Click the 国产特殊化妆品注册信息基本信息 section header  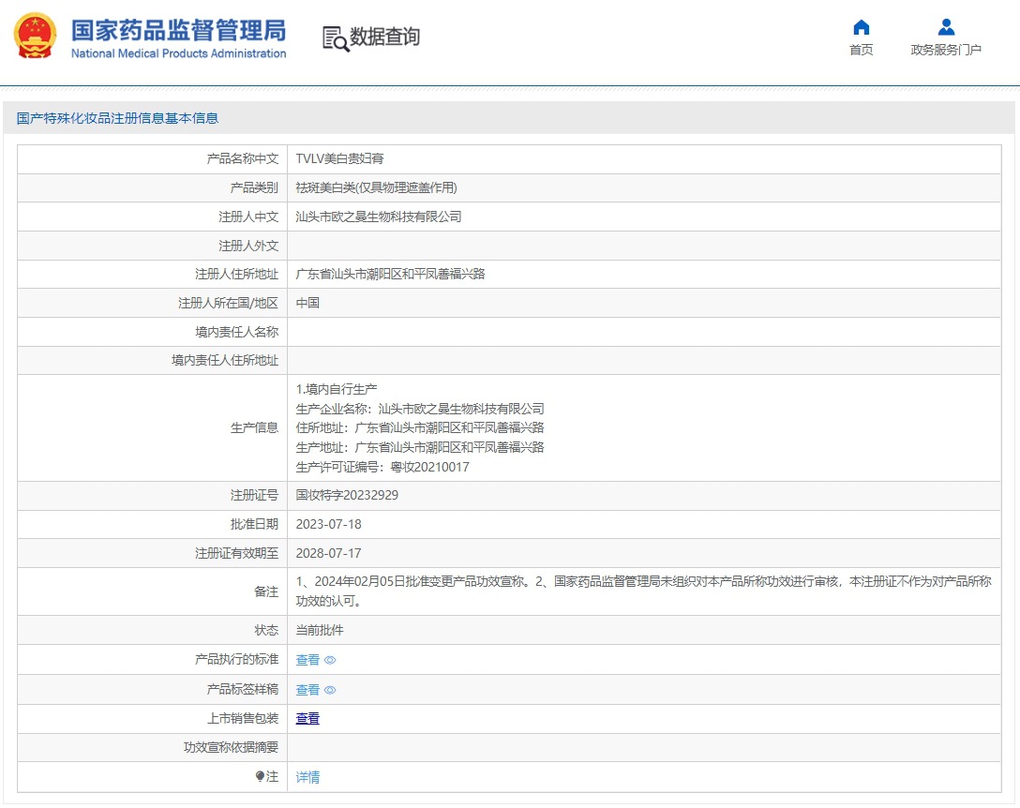[x=117, y=118]
